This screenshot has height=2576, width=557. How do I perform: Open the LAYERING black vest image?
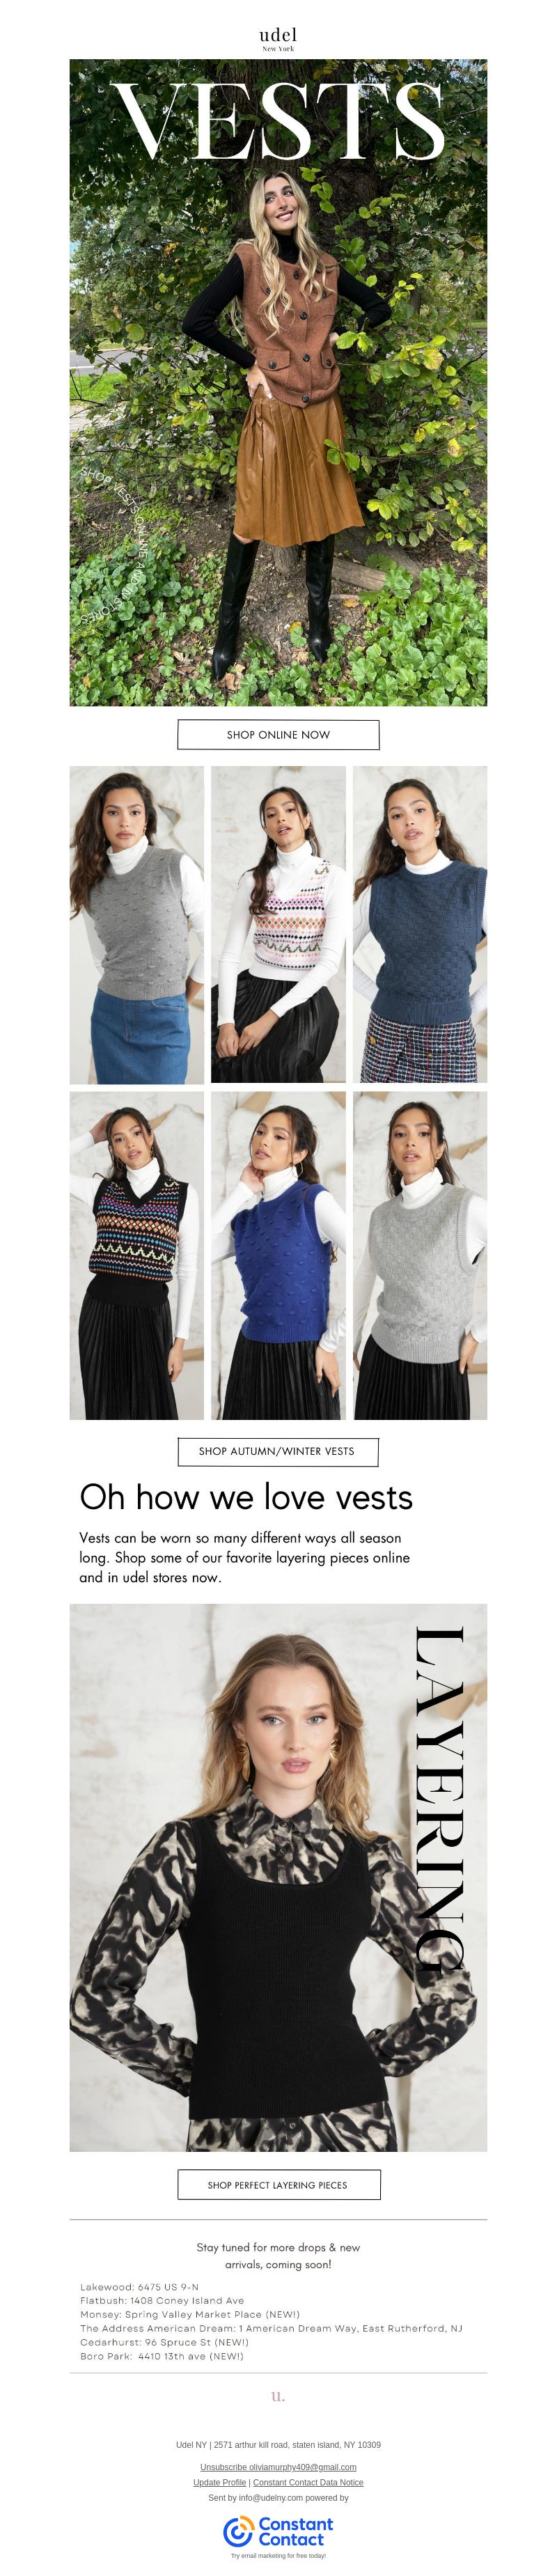pos(278,1877)
